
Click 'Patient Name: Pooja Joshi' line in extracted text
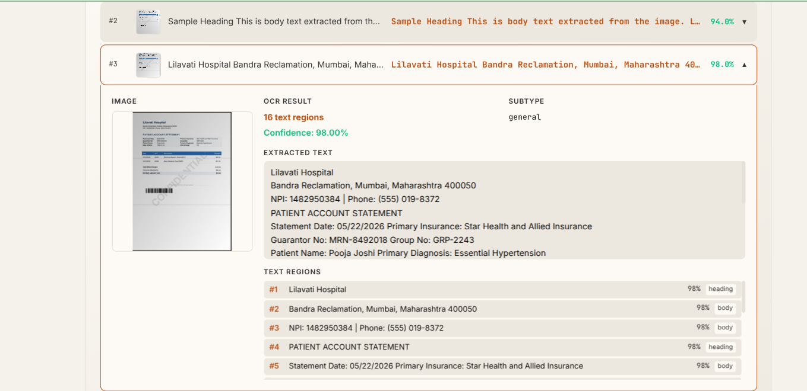click(408, 253)
